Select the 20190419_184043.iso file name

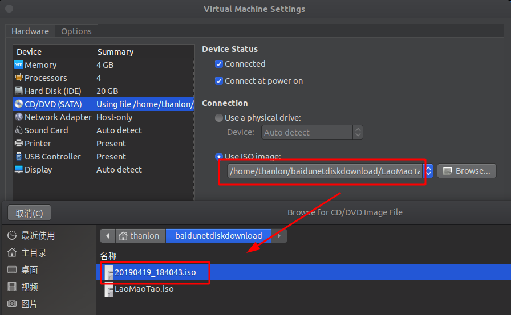click(155, 272)
